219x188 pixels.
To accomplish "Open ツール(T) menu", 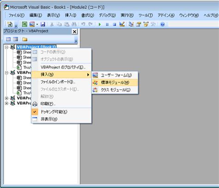I will pos(146,15).
